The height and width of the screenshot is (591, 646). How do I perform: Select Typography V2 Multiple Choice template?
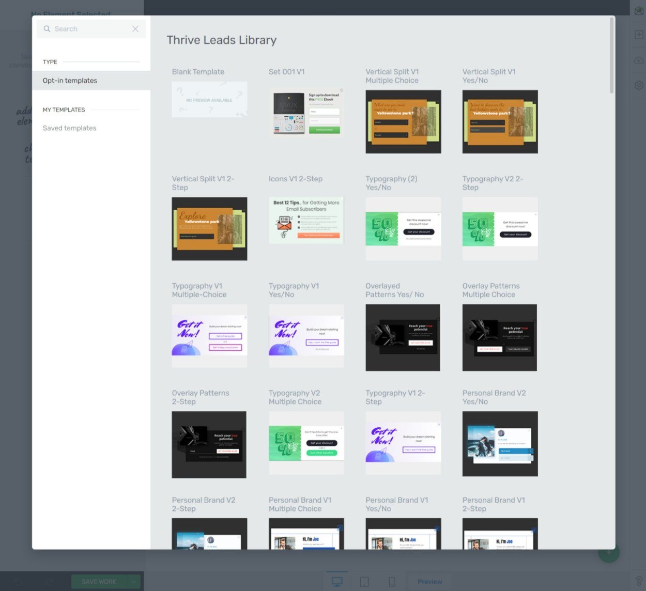click(x=306, y=443)
